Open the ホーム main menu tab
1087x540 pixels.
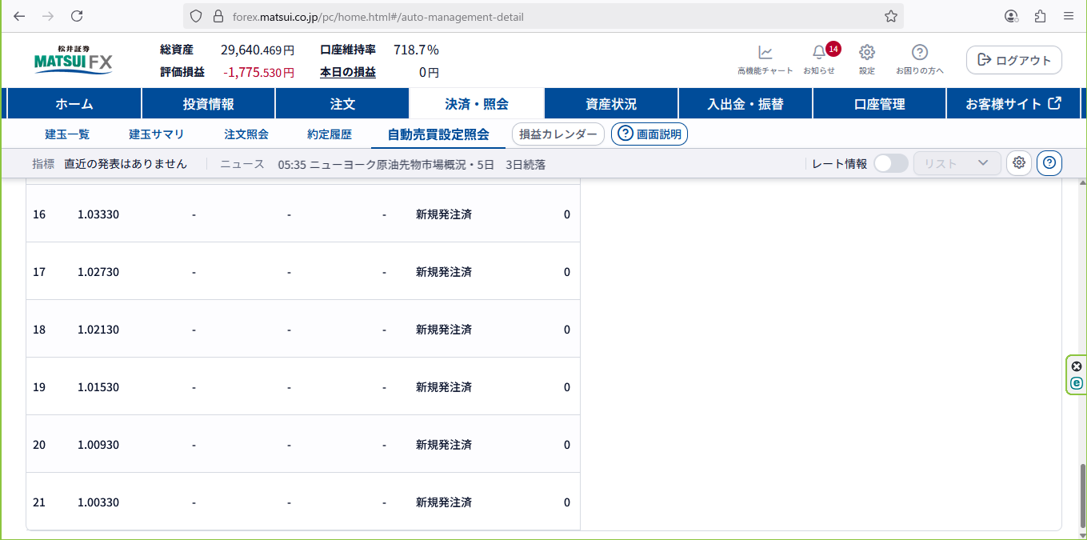(x=74, y=103)
